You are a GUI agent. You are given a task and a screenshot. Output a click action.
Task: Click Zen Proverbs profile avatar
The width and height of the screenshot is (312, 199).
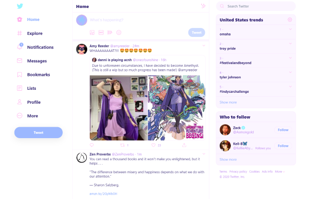[x=82, y=158]
